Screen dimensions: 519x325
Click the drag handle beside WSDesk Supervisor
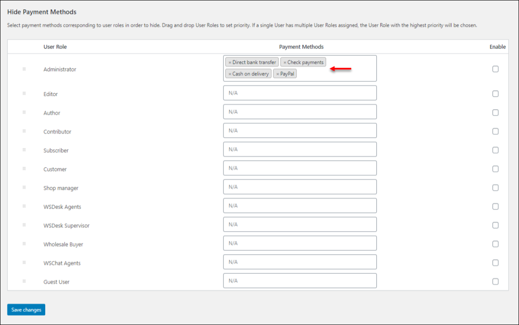(x=24, y=225)
